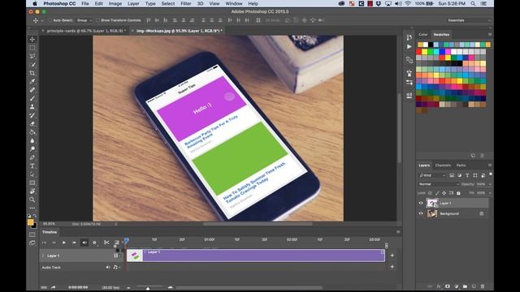520x292 pixels.
Task: Open the Normal blend mode dropdown
Action: coord(439,184)
